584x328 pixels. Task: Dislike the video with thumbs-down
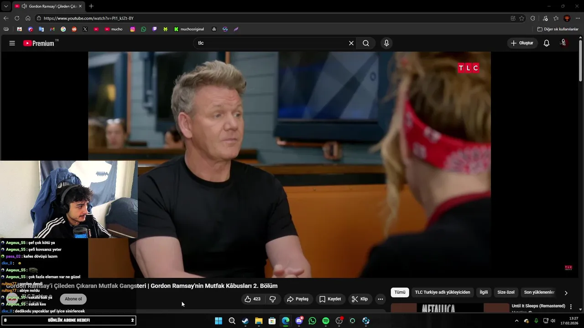click(x=273, y=299)
